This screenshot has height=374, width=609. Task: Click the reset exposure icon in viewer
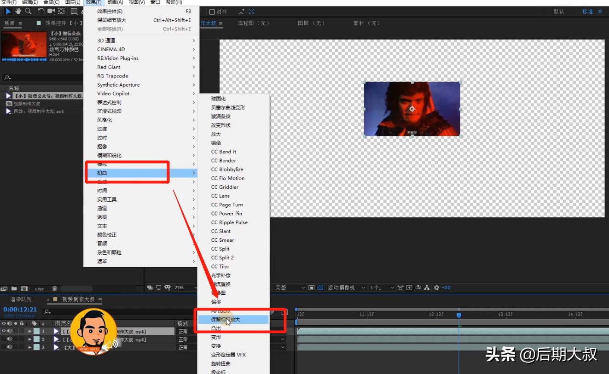(x=437, y=288)
